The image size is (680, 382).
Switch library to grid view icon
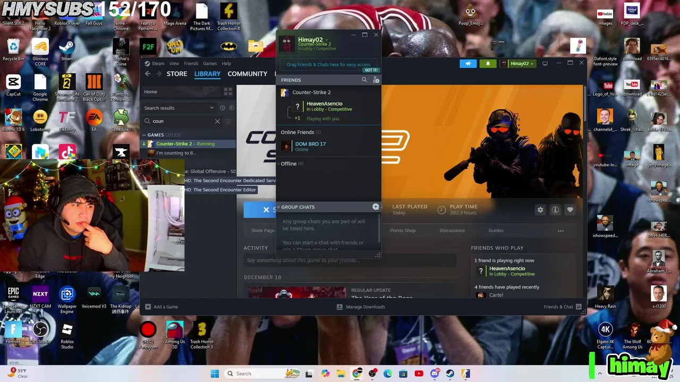[x=228, y=92]
